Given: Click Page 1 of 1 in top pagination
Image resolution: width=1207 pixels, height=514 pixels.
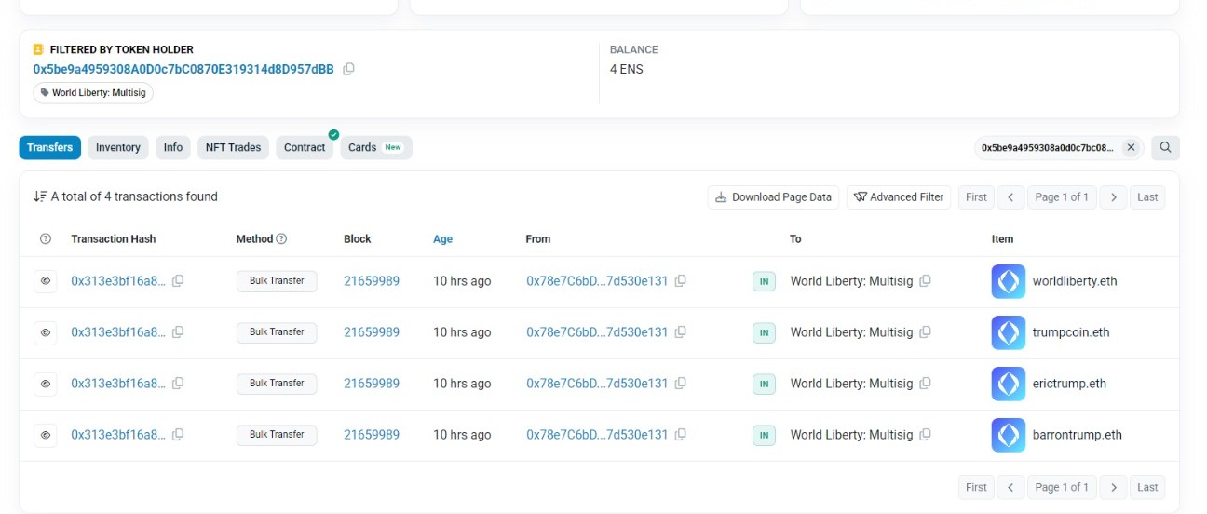Looking at the screenshot, I should coord(1062,197).
